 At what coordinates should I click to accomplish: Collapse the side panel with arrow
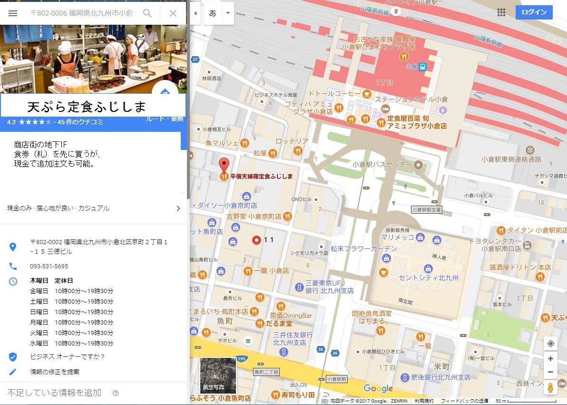coord(195,13)
